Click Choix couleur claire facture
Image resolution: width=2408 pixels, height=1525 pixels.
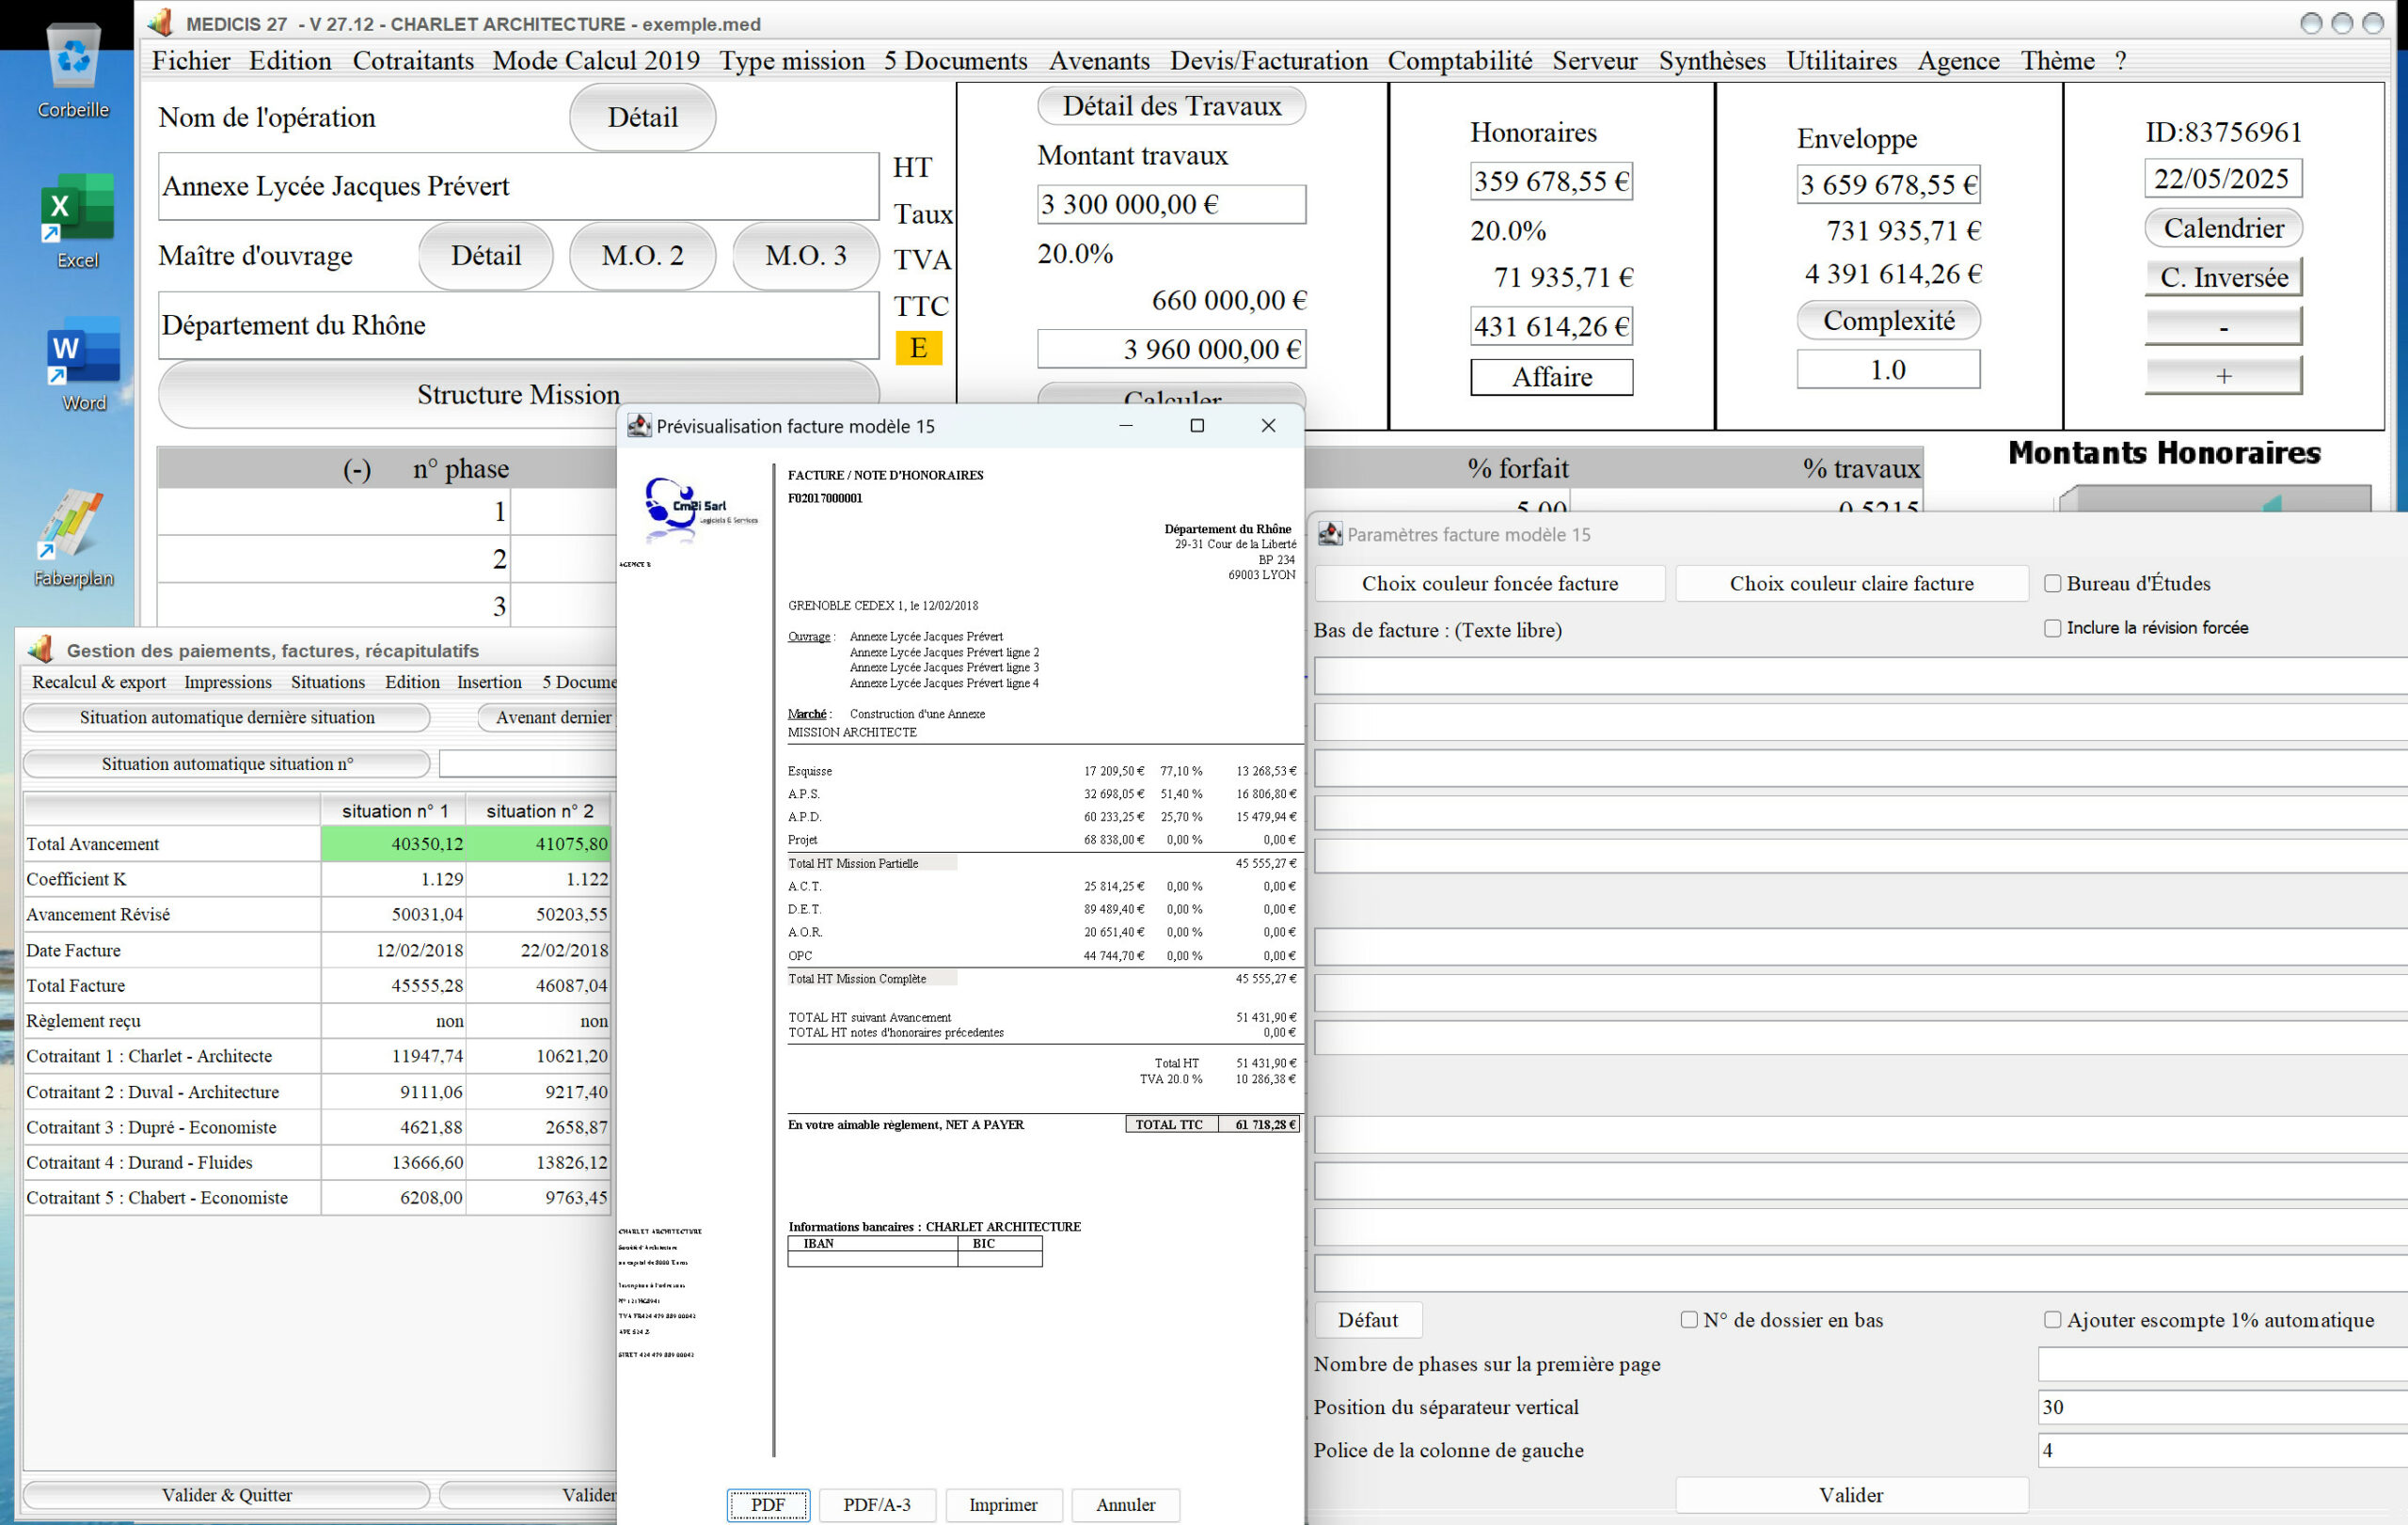click(x=1851, y=584)
